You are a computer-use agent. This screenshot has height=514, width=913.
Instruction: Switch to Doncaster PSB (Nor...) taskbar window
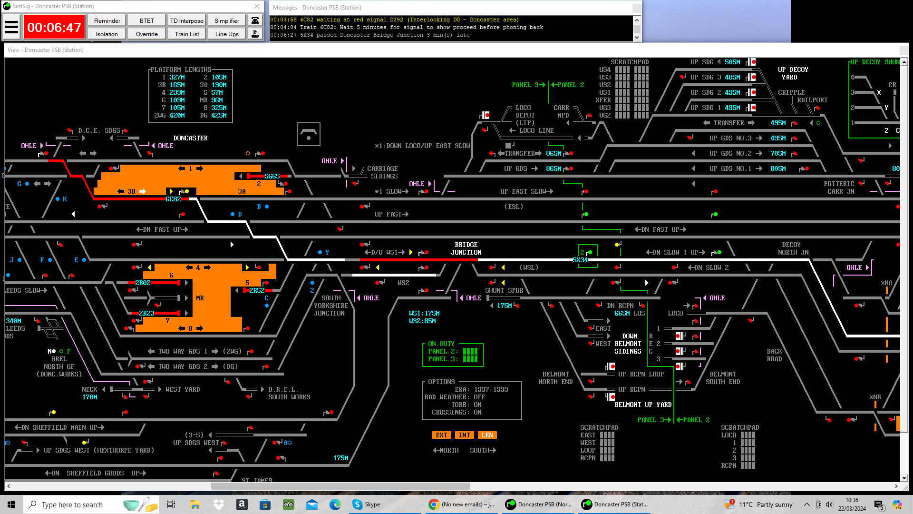[x=538, y=504]
